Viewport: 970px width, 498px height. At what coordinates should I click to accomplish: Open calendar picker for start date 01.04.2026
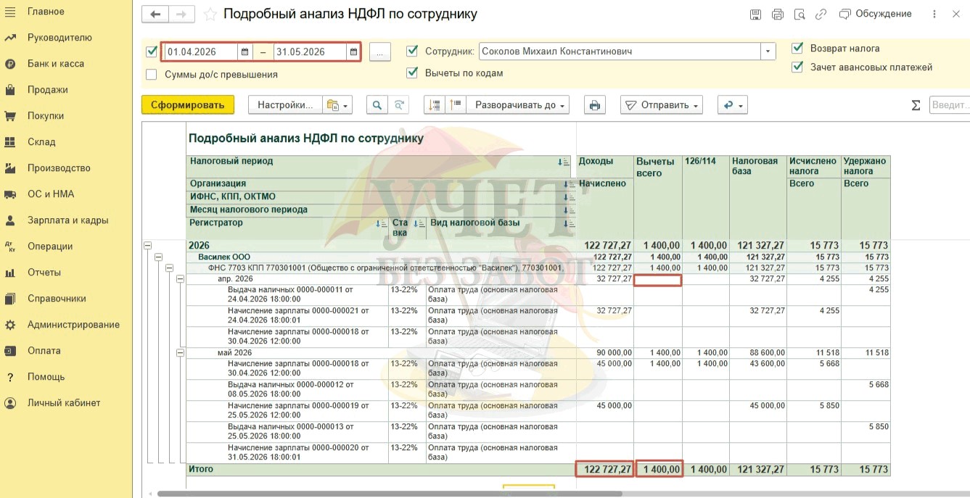(x=245, y=52)
